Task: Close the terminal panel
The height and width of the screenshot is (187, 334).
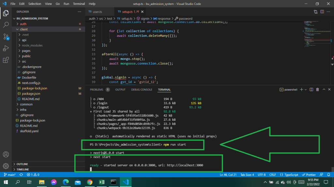Action: click(329, 90)
